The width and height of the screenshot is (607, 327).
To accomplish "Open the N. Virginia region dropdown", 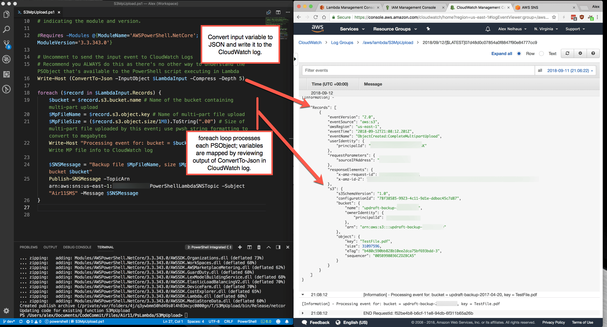I will pos(546,29).
